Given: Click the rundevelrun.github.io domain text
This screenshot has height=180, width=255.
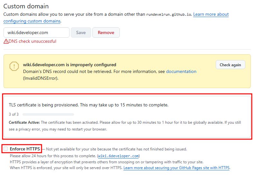Looking at the screenshot, I should [x=169, y=14].
